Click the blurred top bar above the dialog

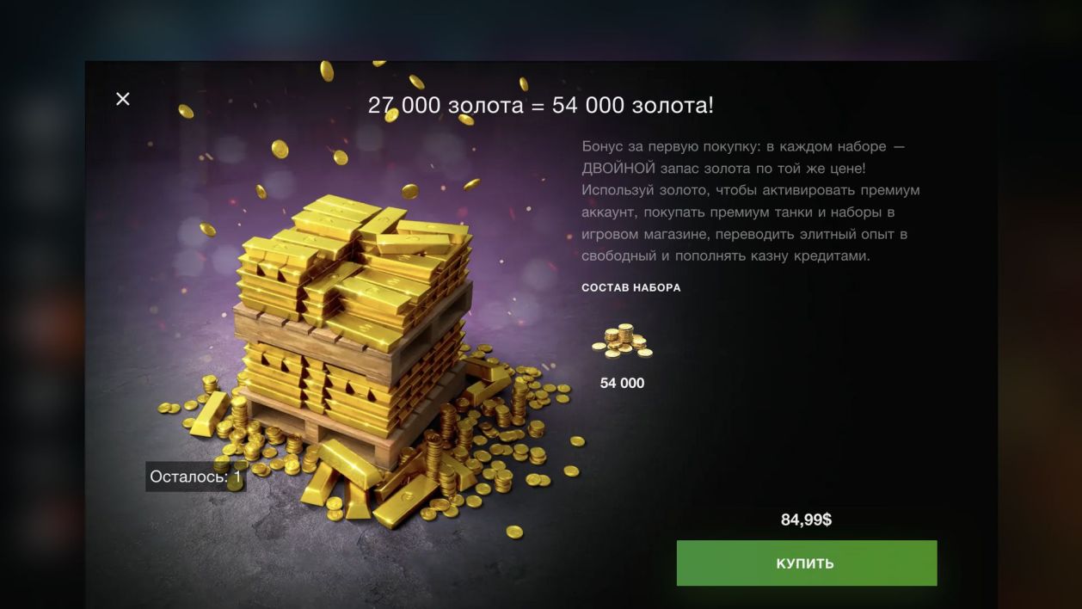[541, 29]
